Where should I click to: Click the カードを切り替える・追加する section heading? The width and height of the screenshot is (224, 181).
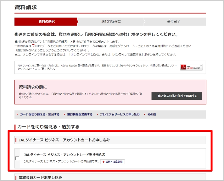48,127
